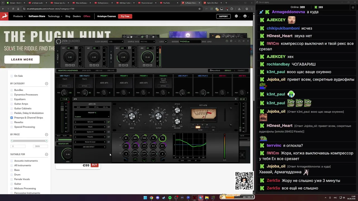Screen dimensions: 358x201
Task: Select the high-shelf EQ band shape icon
Action: coord(162,160)
